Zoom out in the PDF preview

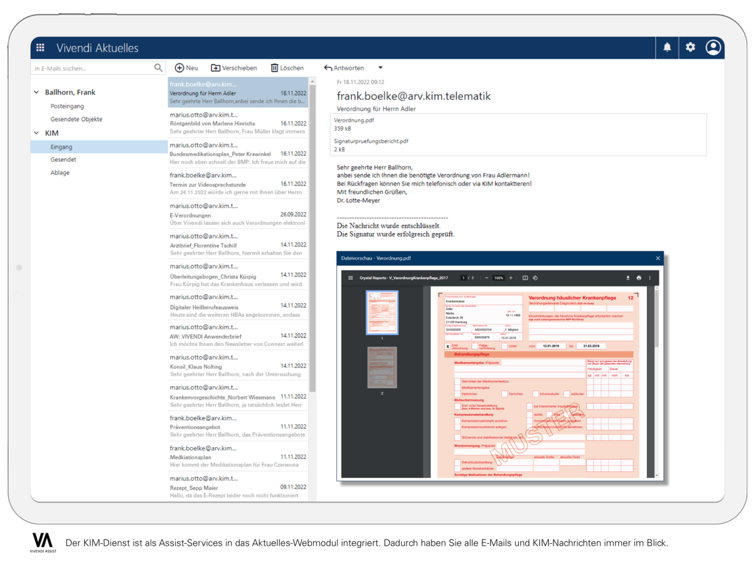(486, 278)
